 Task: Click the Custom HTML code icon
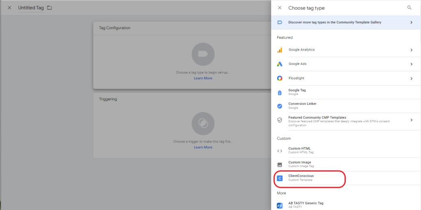280,151
